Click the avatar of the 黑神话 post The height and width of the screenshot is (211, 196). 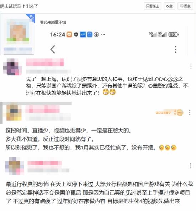click(x=14, y=166)
